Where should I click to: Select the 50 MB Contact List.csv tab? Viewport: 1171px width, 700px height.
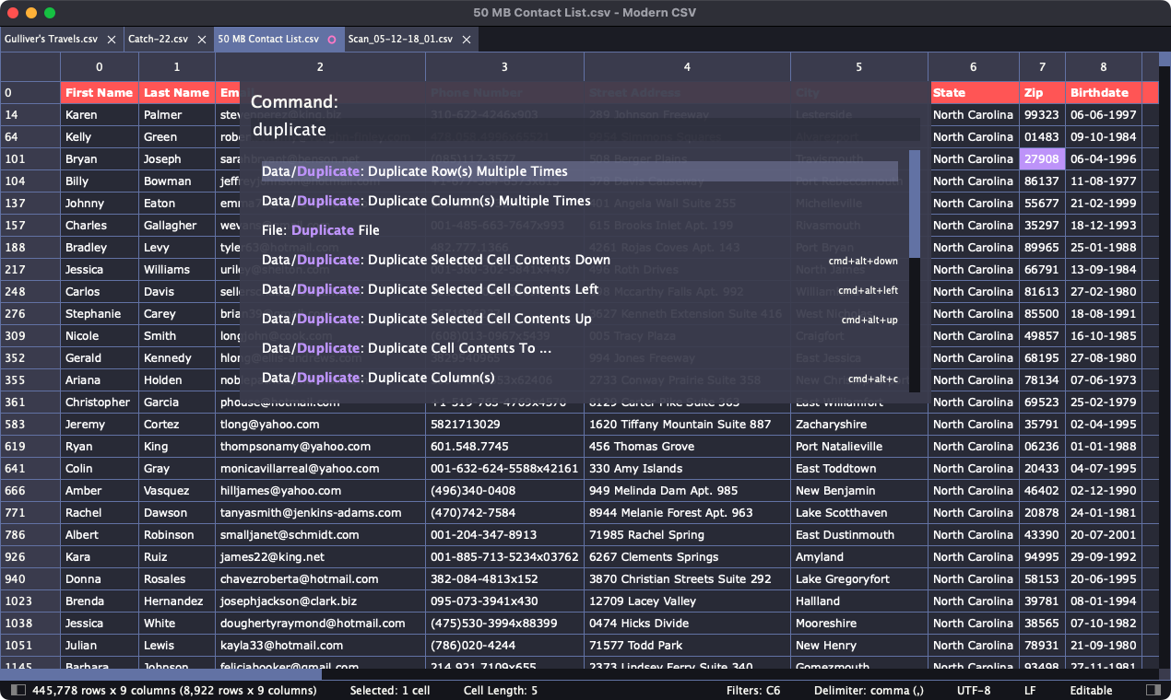coord(268,40)
